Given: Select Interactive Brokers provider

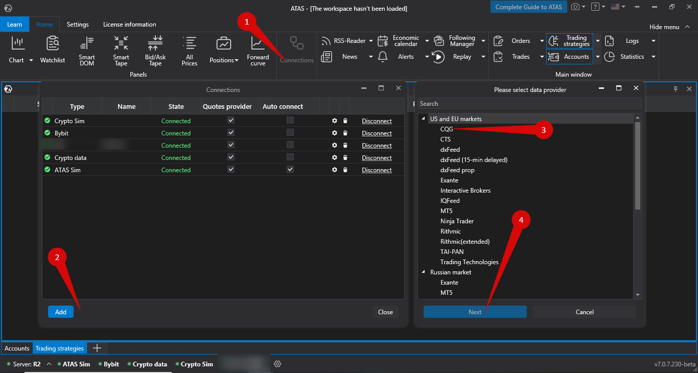Looking at the screenshot, I should click(466, 191).
